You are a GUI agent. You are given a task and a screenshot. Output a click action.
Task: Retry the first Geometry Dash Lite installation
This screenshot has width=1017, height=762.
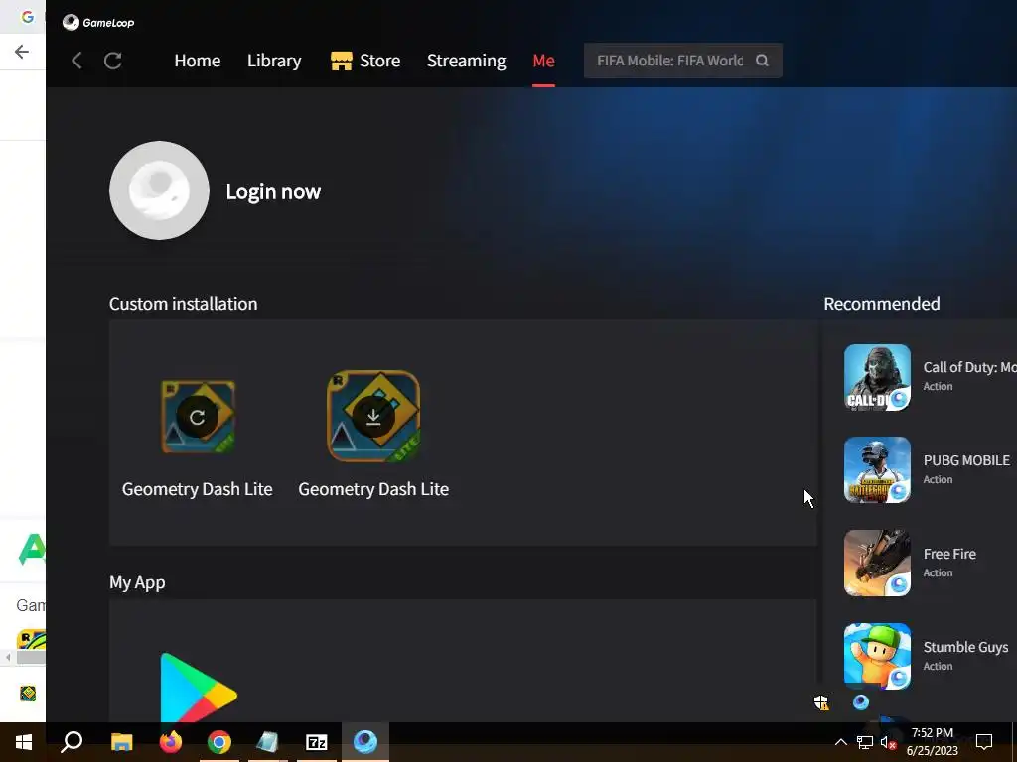[x=198, y=417]
